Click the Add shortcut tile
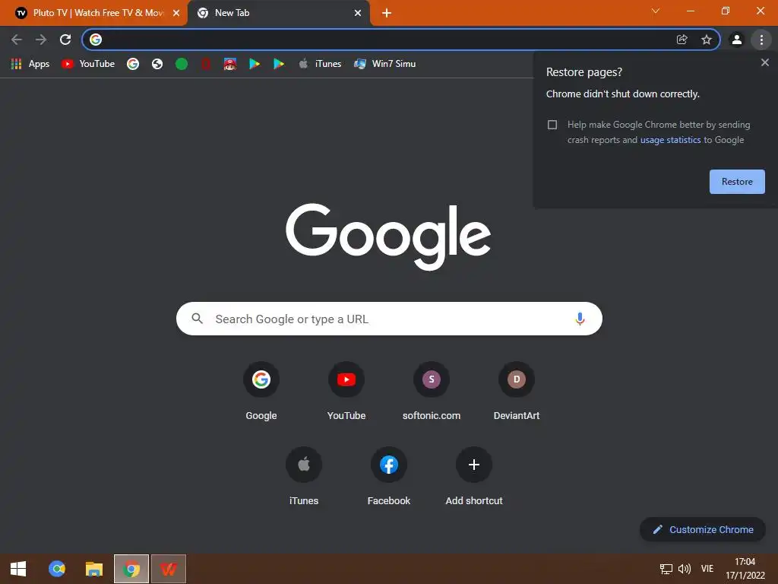This screenshot has height=584, width=778. pos(474,478)
